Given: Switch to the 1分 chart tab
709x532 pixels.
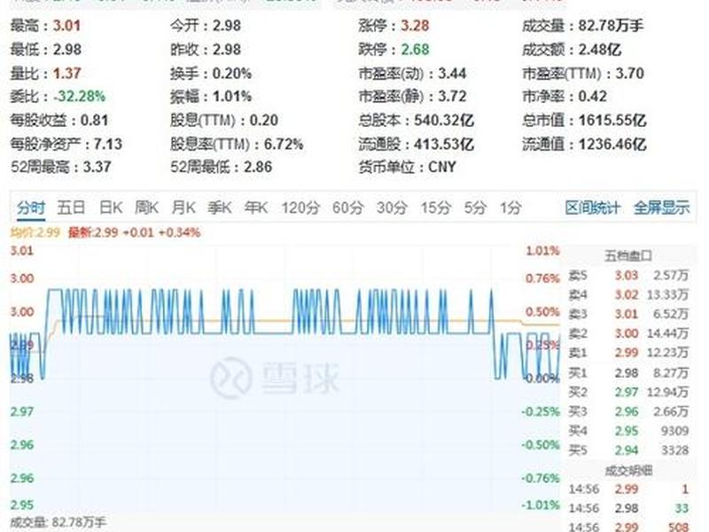Looking at the screenshot, I should pyautogui.click(x=510, y=207).
